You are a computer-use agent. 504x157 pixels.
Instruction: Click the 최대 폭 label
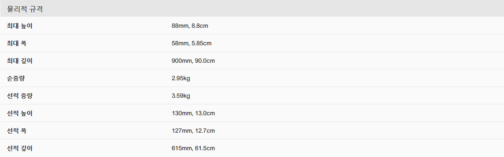click(17, 43)
